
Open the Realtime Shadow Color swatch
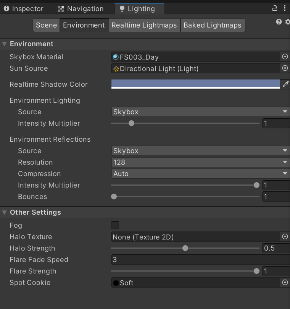pos(195,84)
